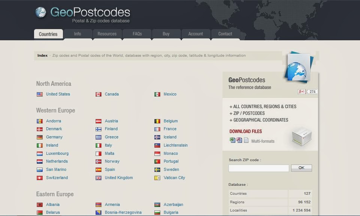Screen dimensions: 360x216
Task: Click the Excel file format icon
Action: tap(232, 140)
